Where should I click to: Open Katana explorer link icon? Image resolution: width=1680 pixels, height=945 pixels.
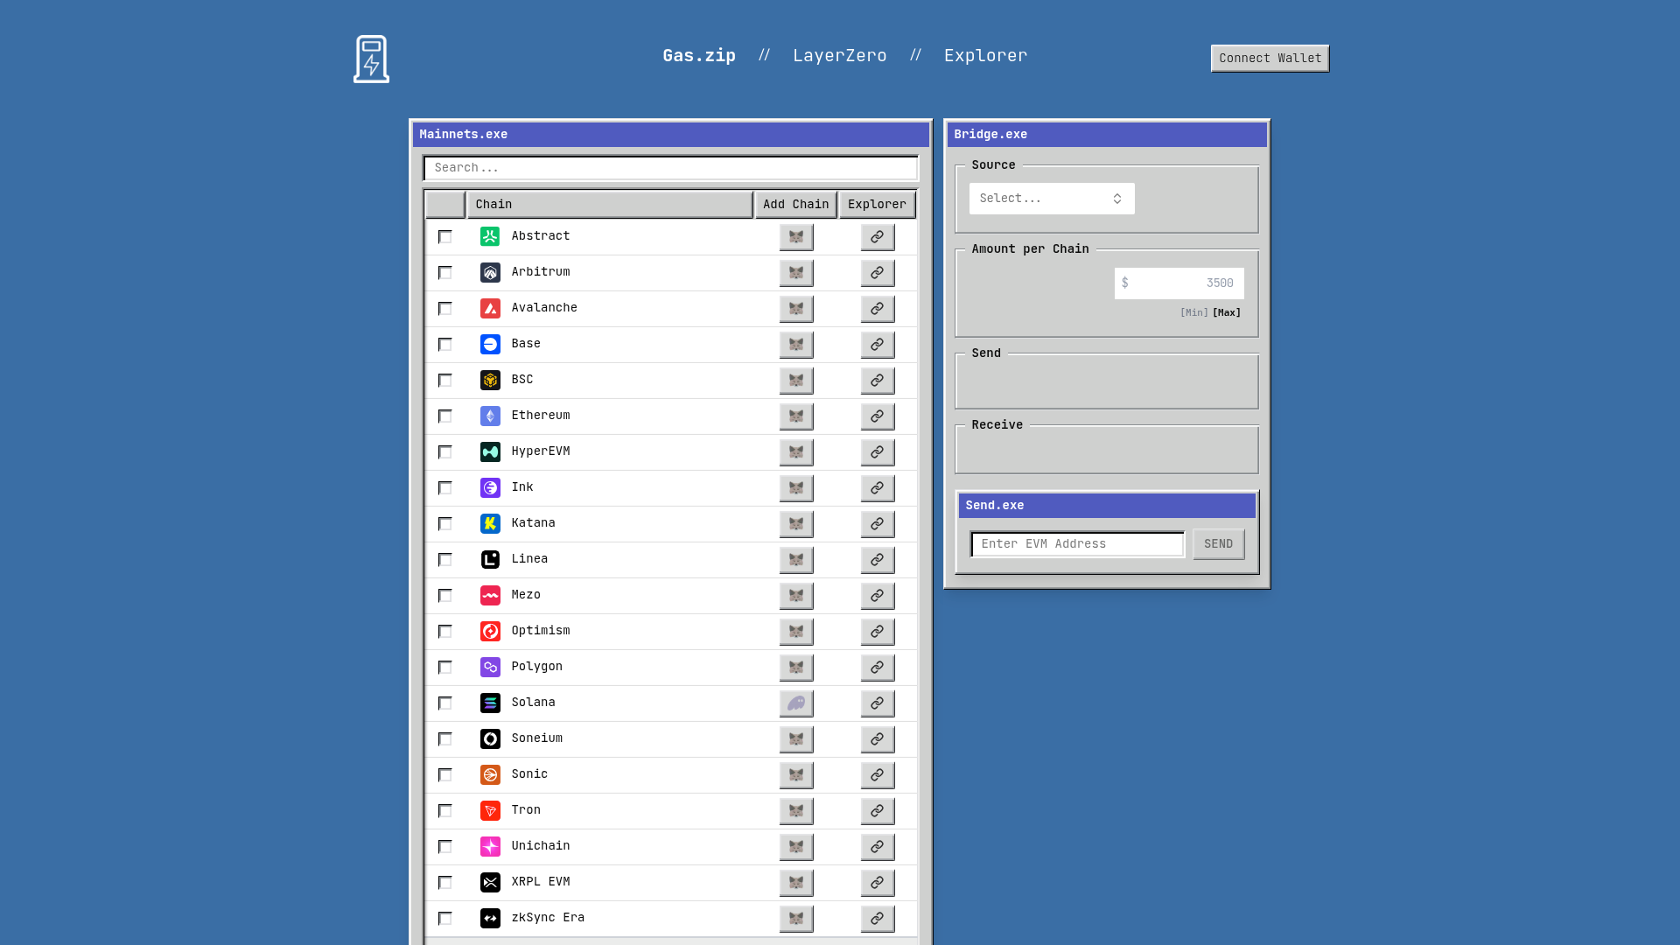pyautogui.click(x=878, y=524)
